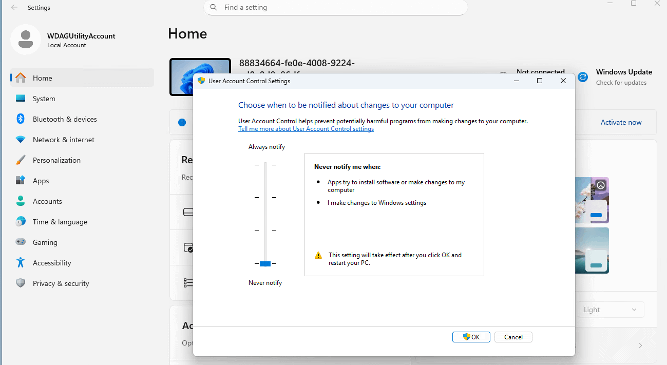The height and width of the screenshot is (365, 667).
Task: Open the System settings page
Action: pyautogui.click(x=44, y=99)
